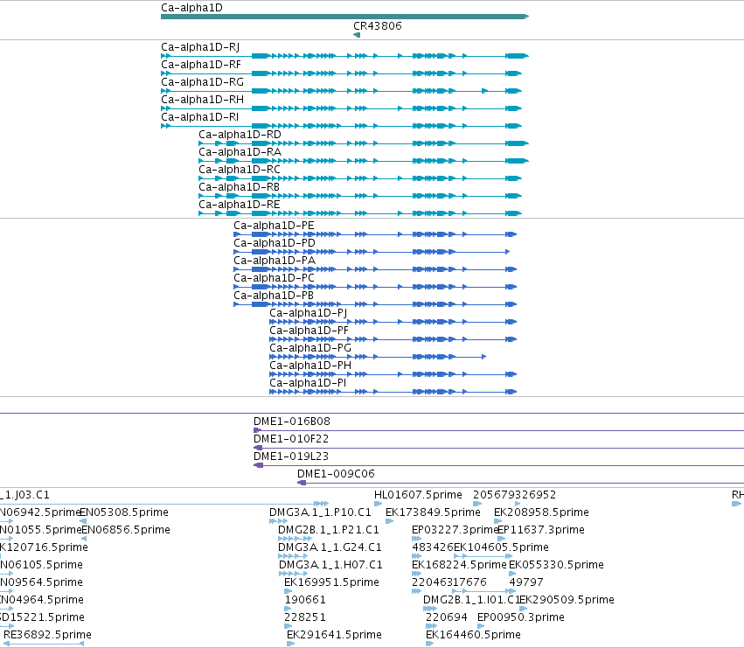
Task: Select EST EK164460.5prime label
Action: 473,635
